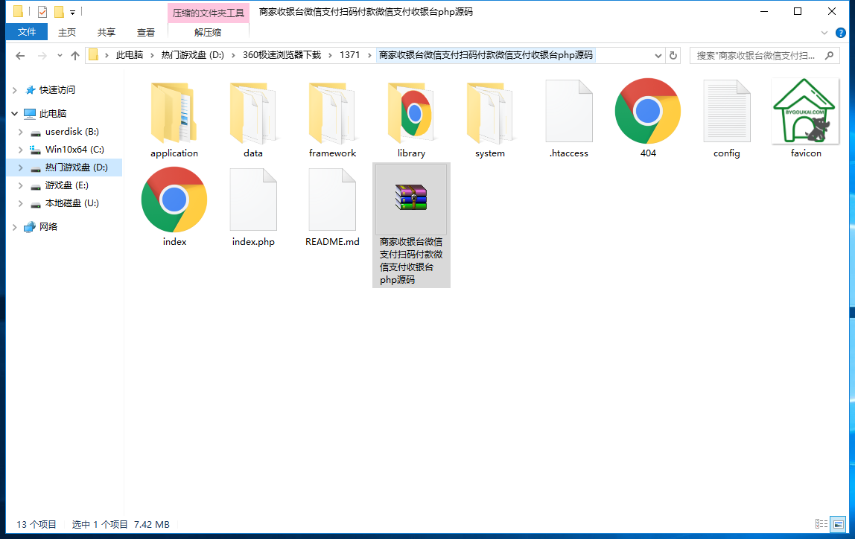The width and height of the screenshot is (855, 539).
Task: Go up one folder level using up arrow
Action: [75, 56]
